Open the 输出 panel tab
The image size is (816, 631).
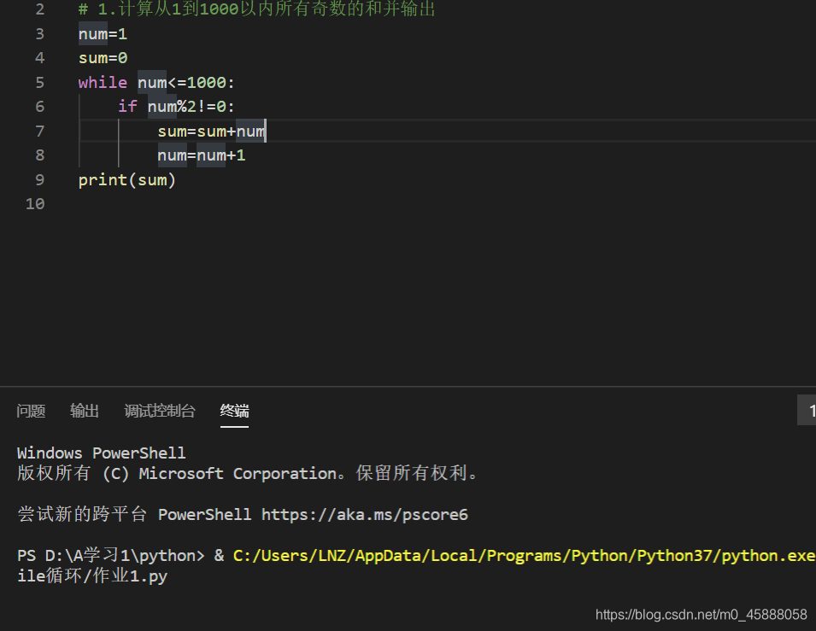click(x=85, y=411)
